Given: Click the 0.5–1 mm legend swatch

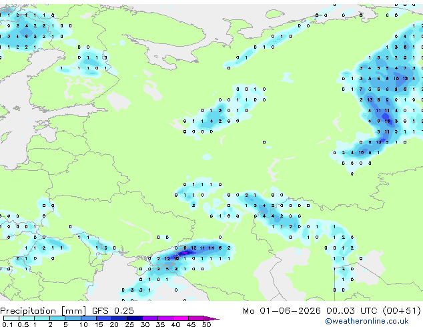Looking at the screenshot, I should pyautogui.click(x=27, y=318).
